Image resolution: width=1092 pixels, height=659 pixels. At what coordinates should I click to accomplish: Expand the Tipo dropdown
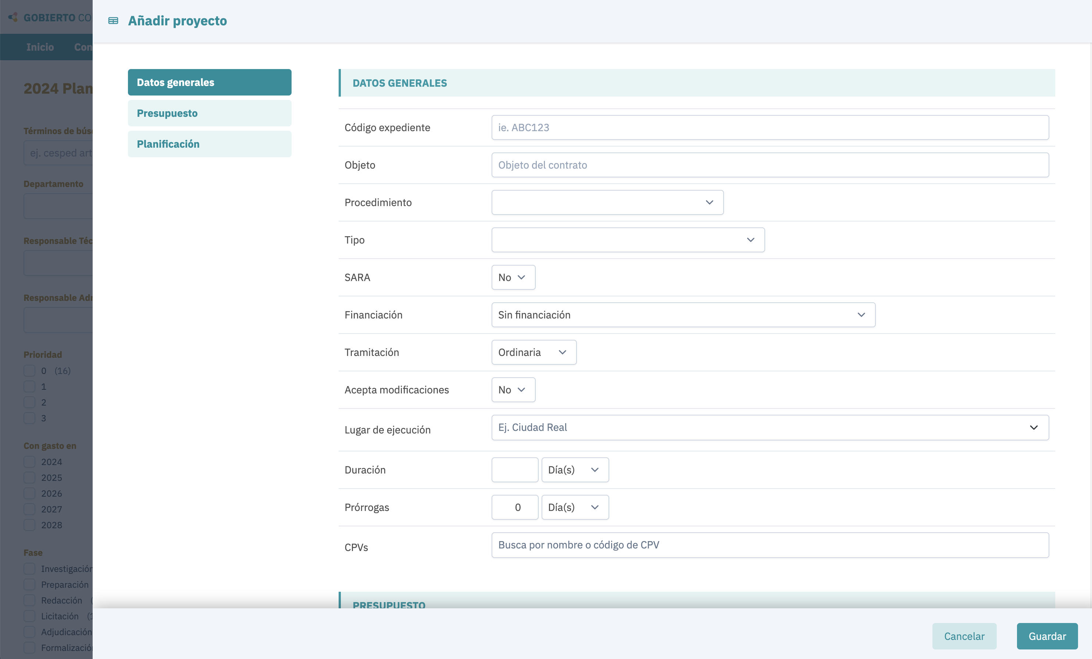pyautogui.click(x=628, y=240)
